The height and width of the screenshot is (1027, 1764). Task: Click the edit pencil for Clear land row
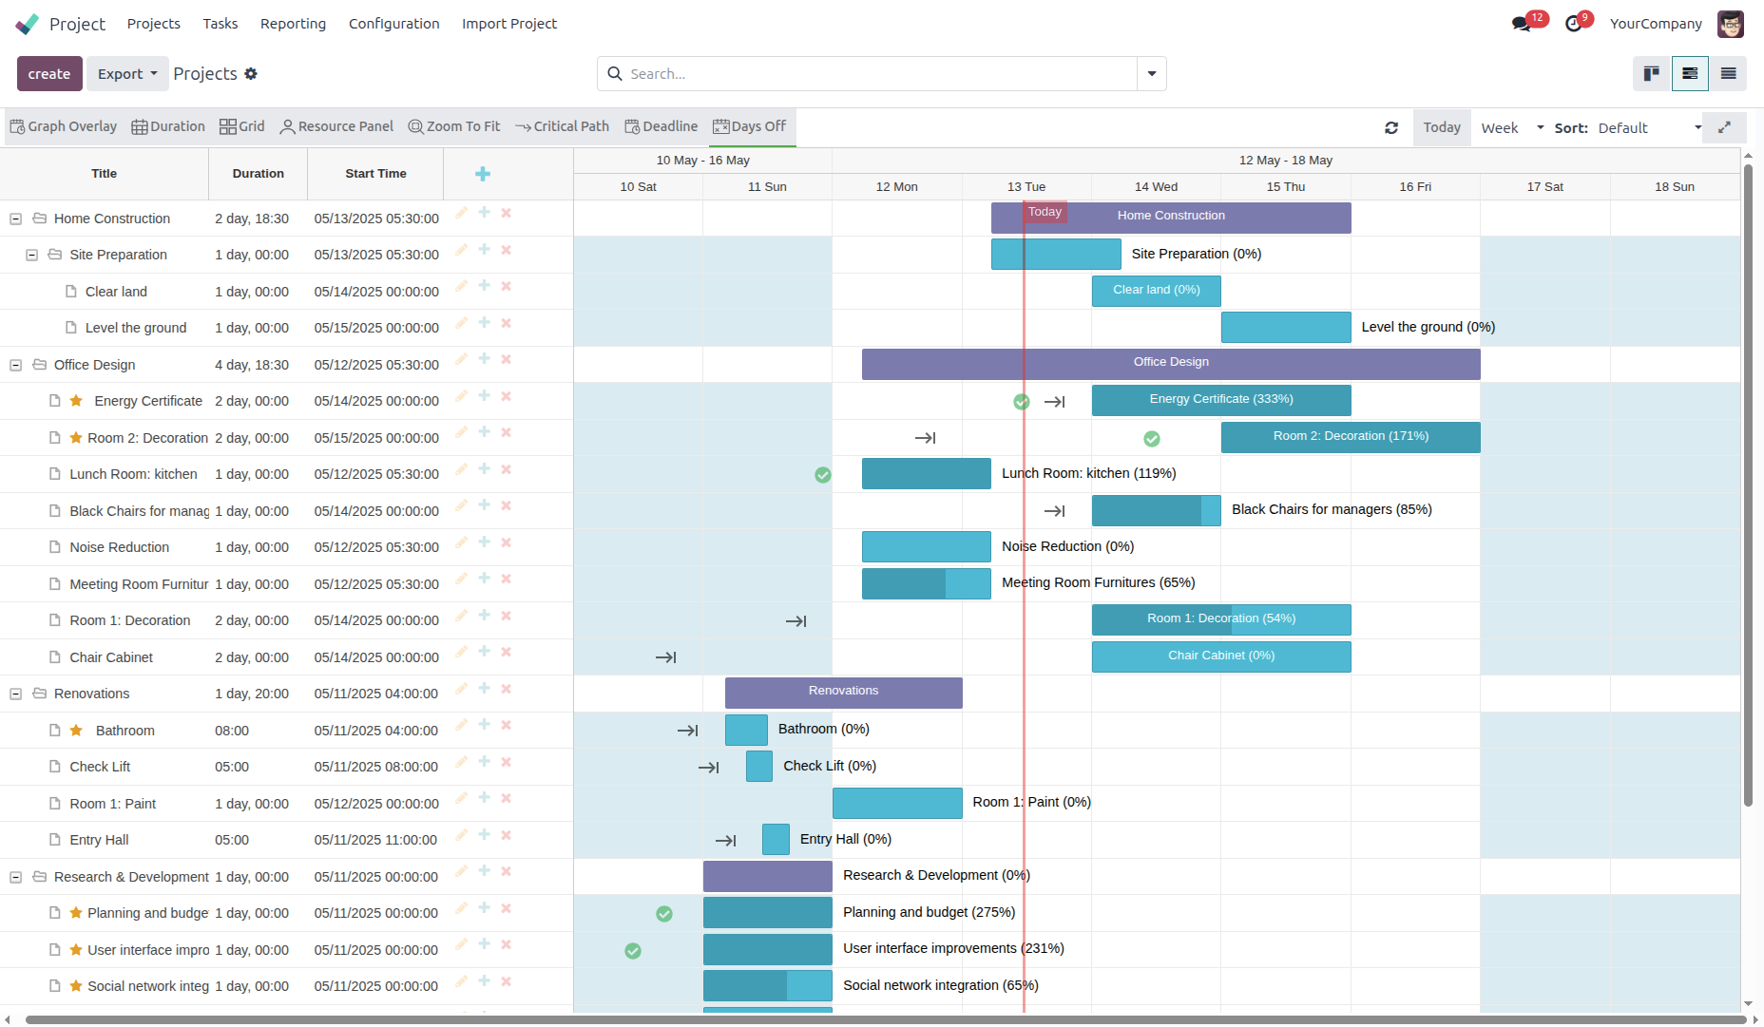click(x=461, y=287)
